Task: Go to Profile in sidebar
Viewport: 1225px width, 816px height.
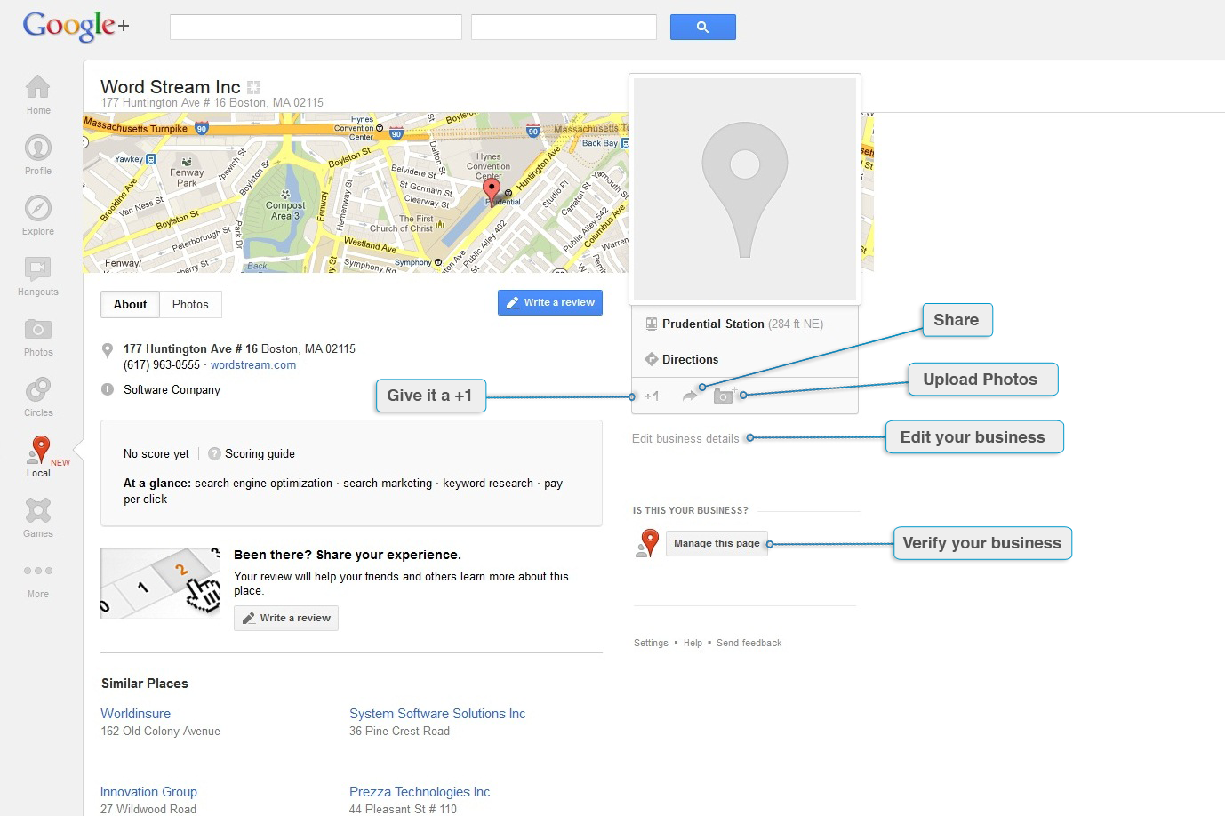Action: pos(37,148)
